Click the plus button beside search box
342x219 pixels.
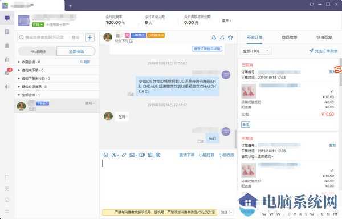90,38
